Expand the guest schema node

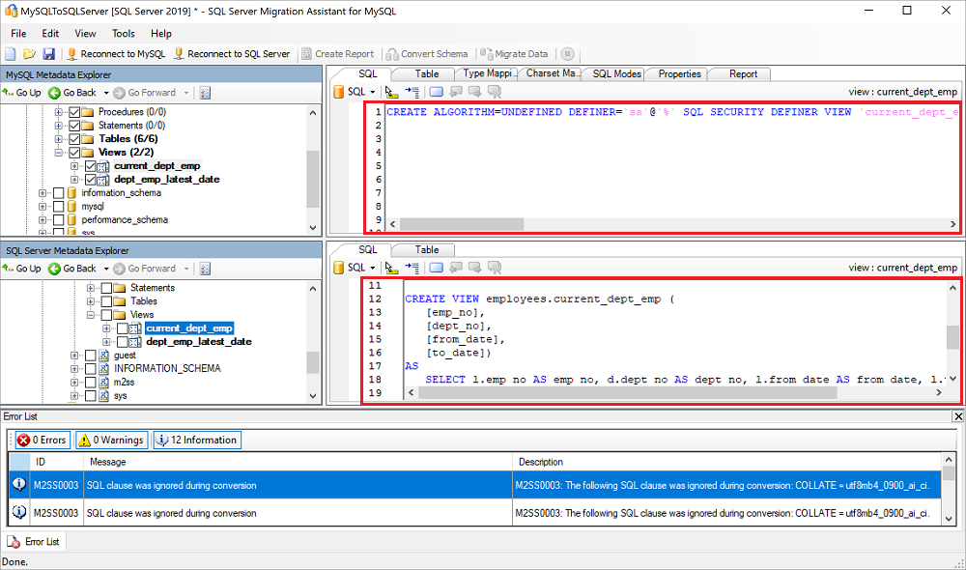coord(74,356)
